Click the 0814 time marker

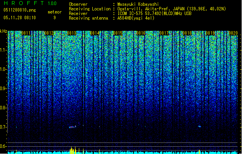95,33
